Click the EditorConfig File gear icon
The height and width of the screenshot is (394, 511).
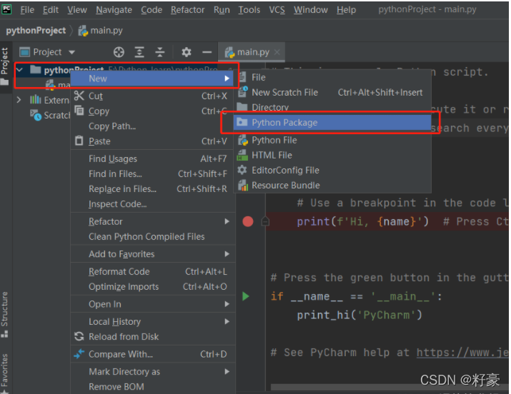point(242,169)
